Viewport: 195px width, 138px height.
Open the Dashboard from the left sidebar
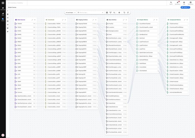(x=3, y=8)
